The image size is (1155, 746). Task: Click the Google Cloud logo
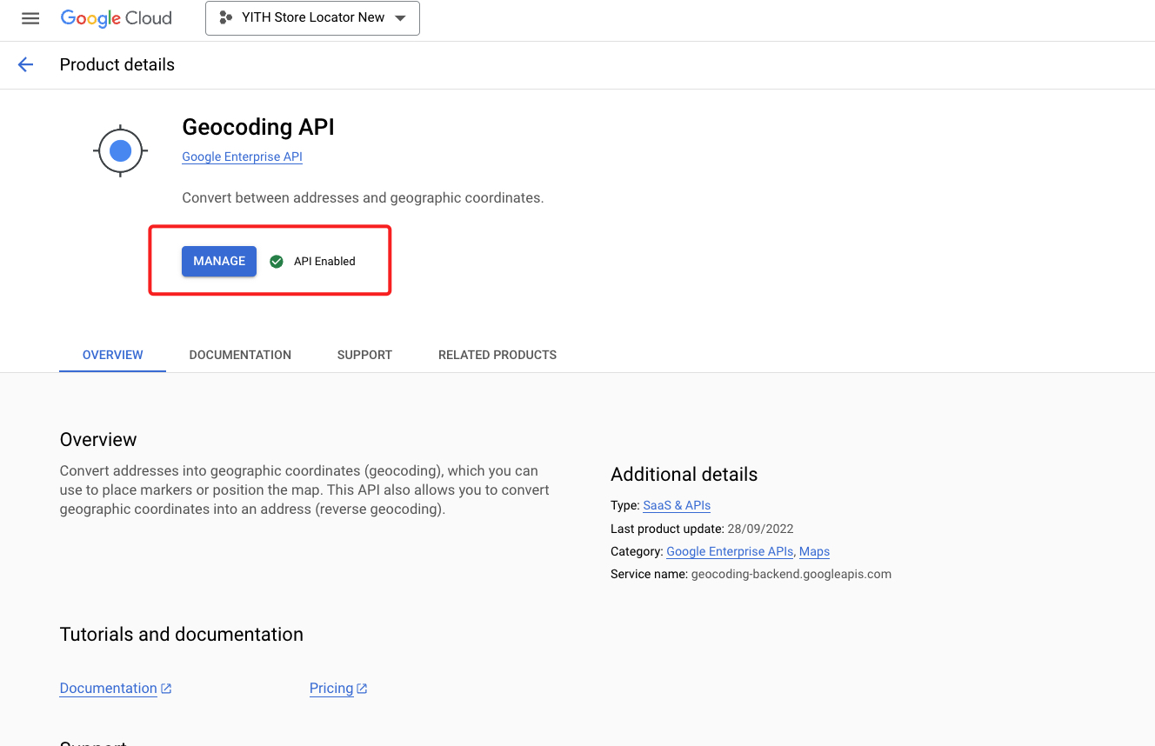pyautogui.click(x=116, y=18)
